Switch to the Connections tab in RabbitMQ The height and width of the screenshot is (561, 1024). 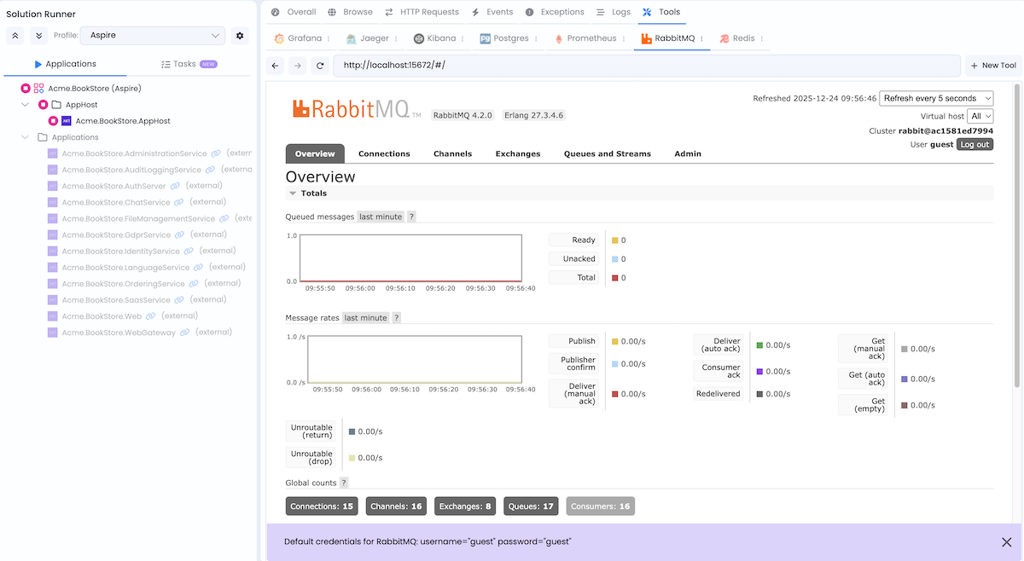[x=384, y=153]
